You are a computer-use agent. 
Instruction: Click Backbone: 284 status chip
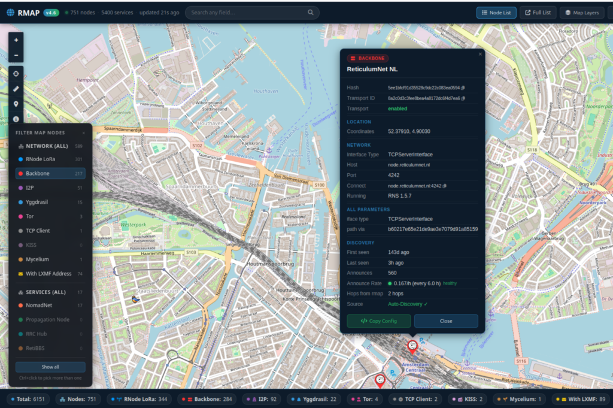click(x=207, y=400)
